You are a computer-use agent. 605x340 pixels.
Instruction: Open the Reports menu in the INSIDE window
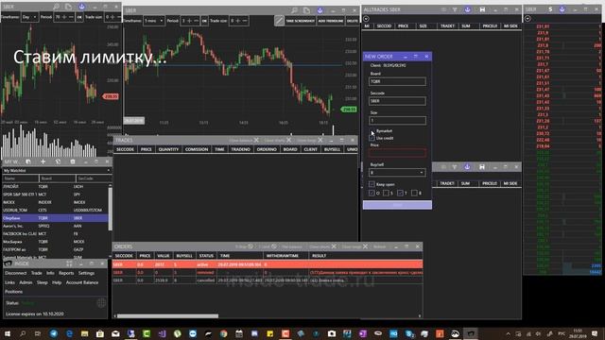66,273
